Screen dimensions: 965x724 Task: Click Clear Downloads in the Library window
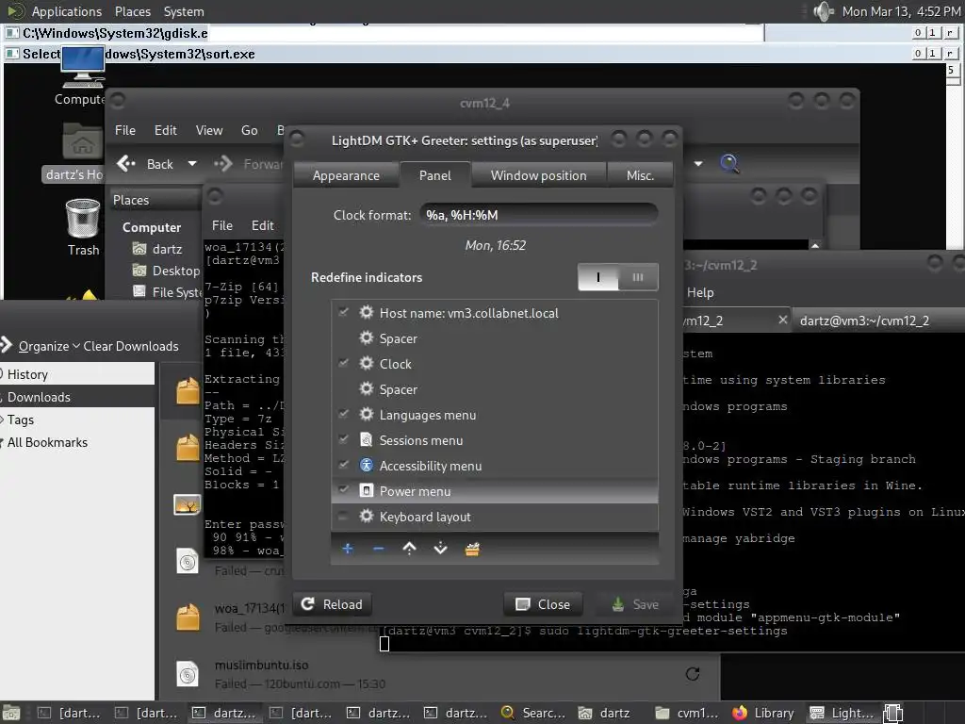131,346
